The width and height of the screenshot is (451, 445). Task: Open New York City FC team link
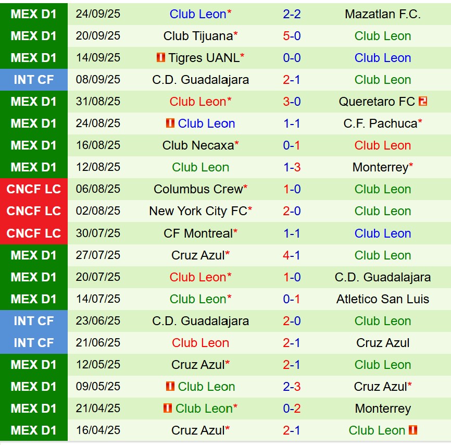[x=198, y=211]
